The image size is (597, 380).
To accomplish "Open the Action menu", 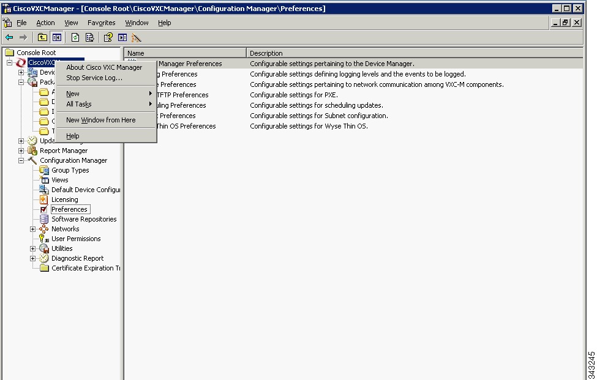I will point(45,23).
